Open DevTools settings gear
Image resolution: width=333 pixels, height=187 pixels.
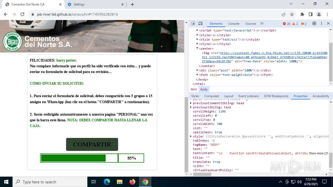click(x=314, y=23)
